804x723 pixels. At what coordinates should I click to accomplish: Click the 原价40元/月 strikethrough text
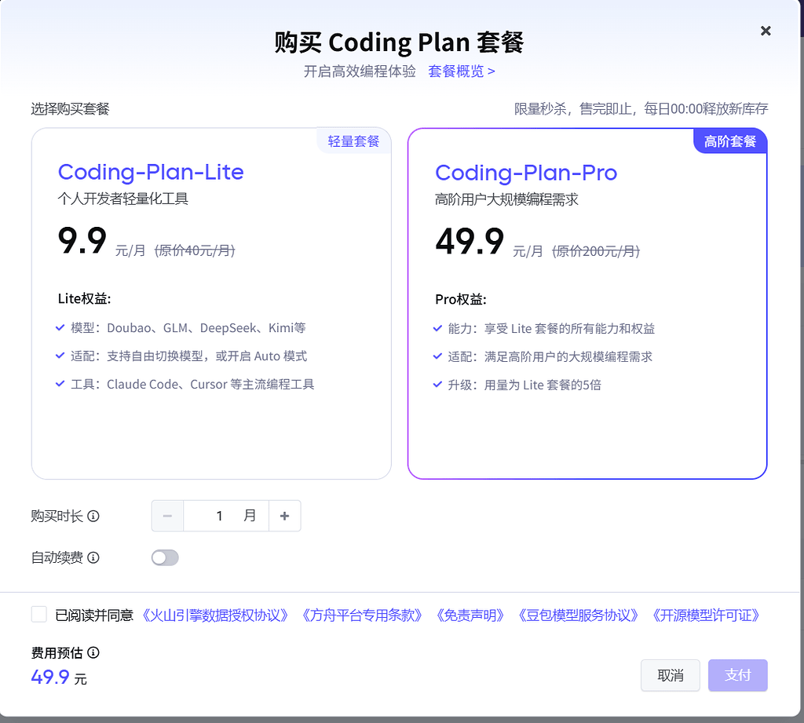(195, 250)
